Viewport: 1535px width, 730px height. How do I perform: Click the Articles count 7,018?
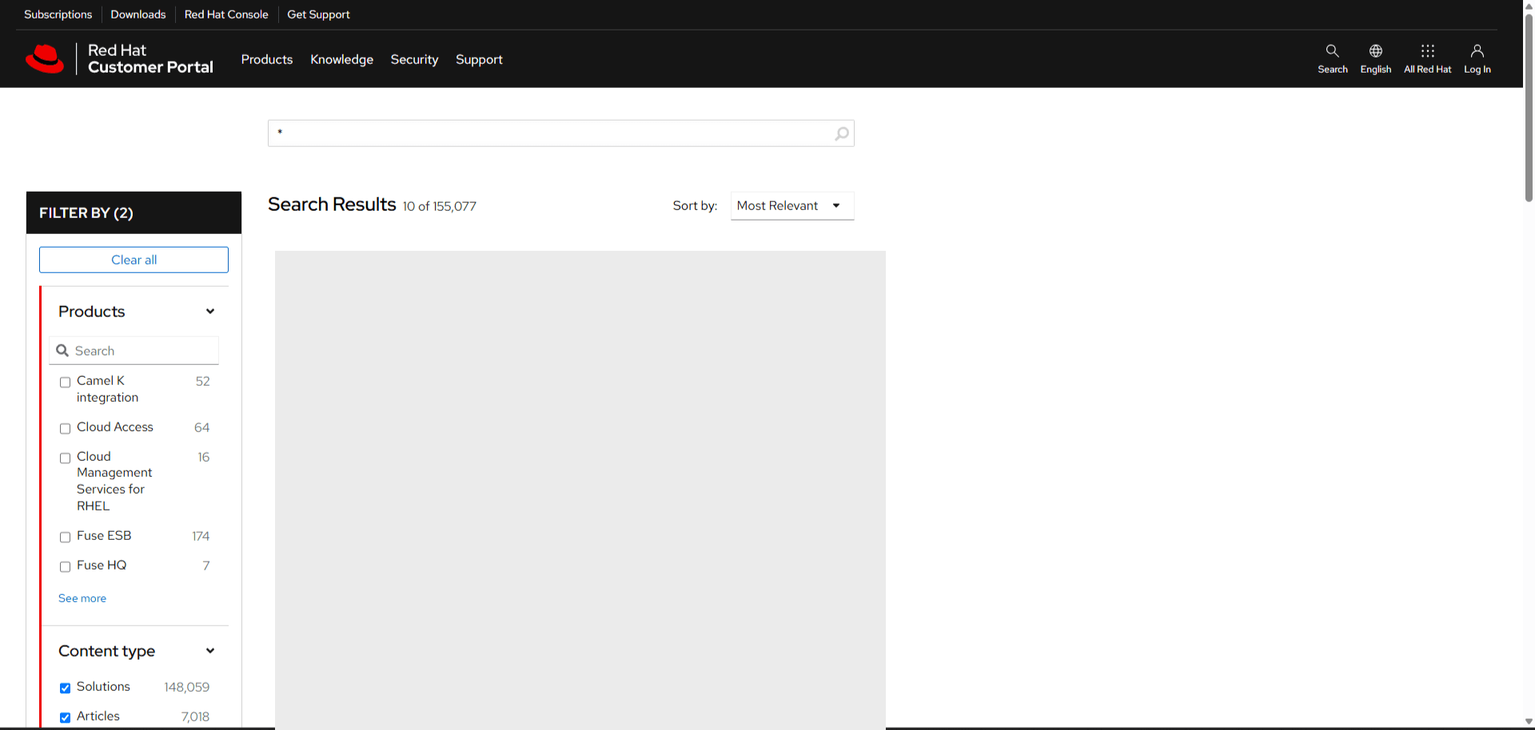tap(195, 717)
